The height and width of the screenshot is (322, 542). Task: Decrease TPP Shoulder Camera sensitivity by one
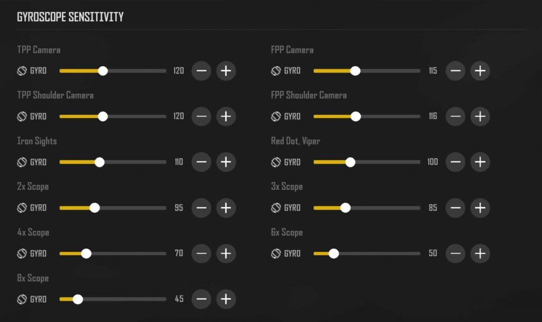[201, 116]
